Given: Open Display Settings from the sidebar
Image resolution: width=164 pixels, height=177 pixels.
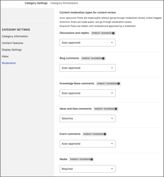Looking at the screenshot, I should [x=12, y=50].
